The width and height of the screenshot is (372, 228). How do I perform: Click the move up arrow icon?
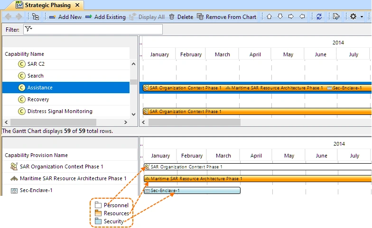pos(269,17)
